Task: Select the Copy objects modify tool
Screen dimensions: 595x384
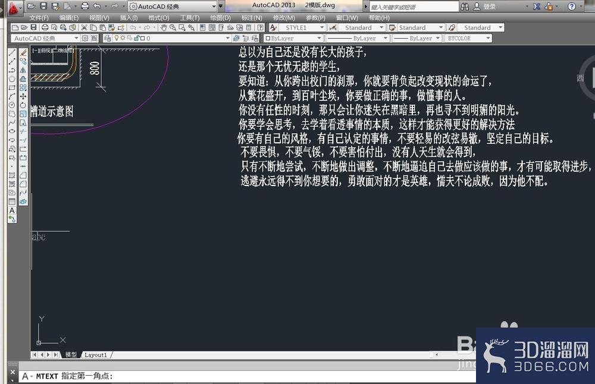Action: click(23, 61)
